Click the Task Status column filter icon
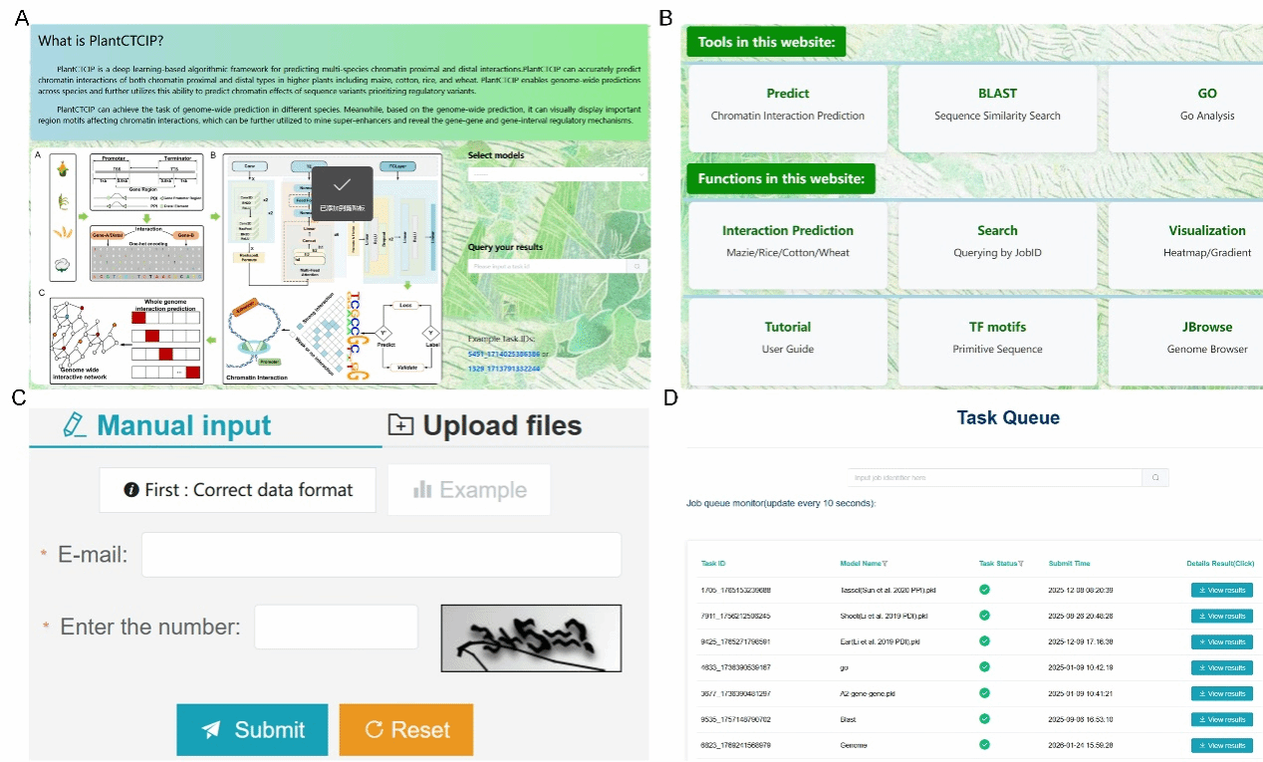Viewport: 1263px width, 762px height. pyautogui.click(x=1022, y=564)
